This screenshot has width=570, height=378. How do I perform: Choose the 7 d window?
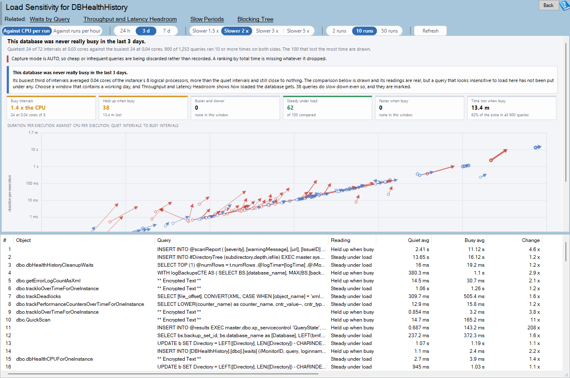tap(166, 31)
